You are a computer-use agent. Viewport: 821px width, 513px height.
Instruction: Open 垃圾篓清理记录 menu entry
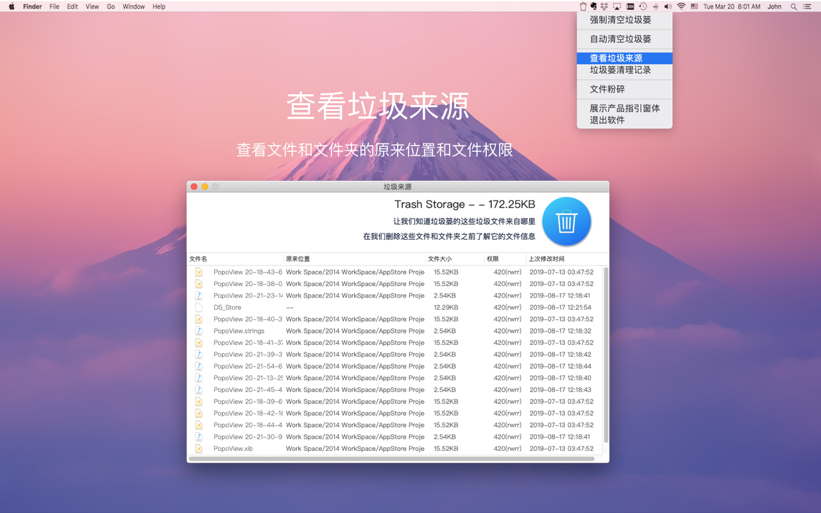(x=625, y=70)
